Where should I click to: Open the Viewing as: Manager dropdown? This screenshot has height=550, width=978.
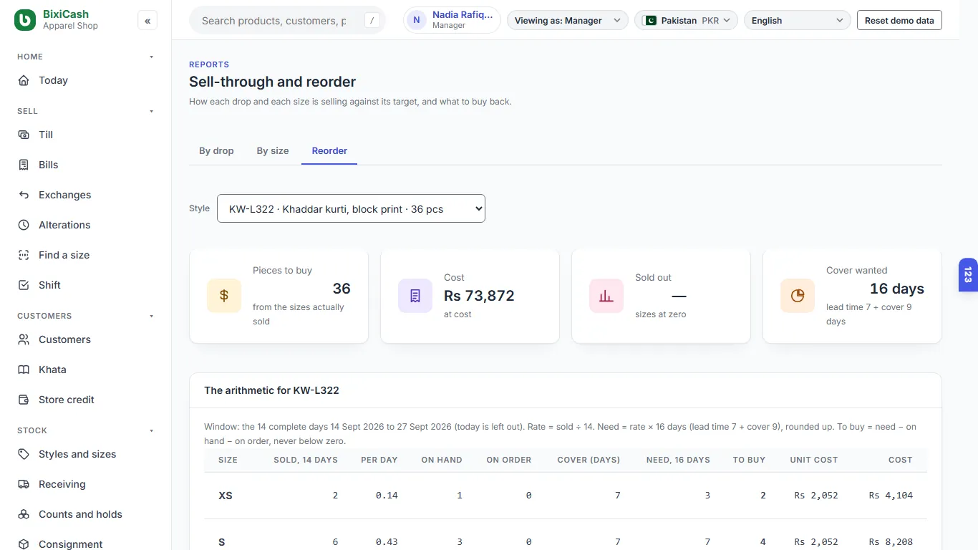point(568,21)
